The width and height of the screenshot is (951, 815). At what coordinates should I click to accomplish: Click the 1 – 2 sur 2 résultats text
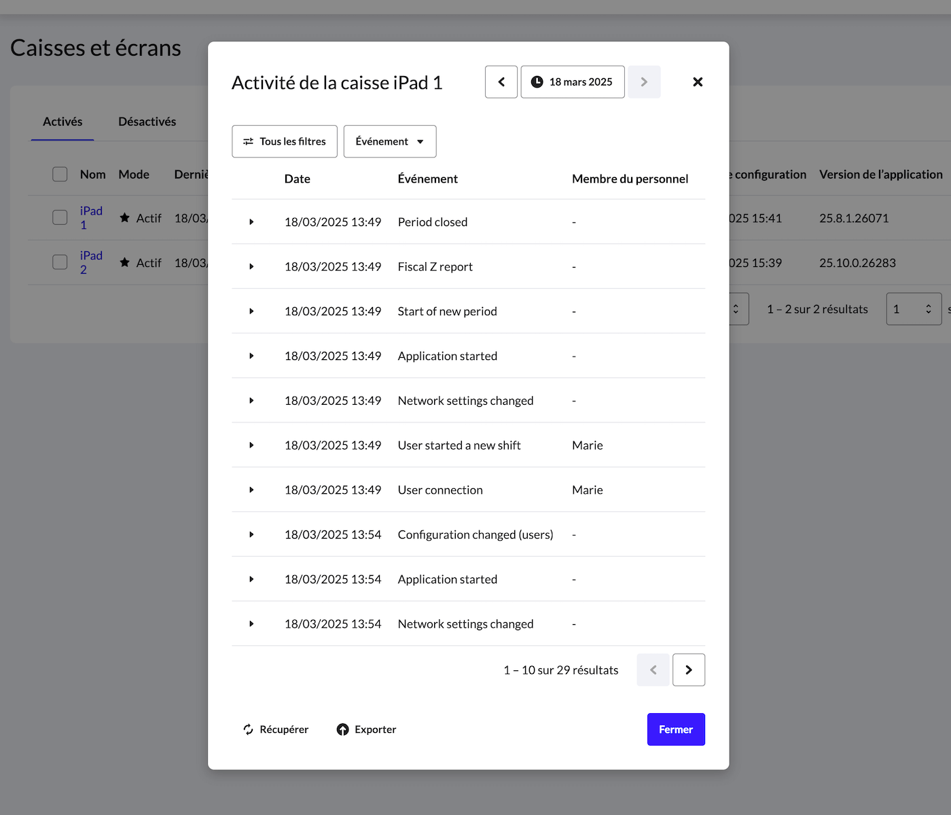pos(817,309)
